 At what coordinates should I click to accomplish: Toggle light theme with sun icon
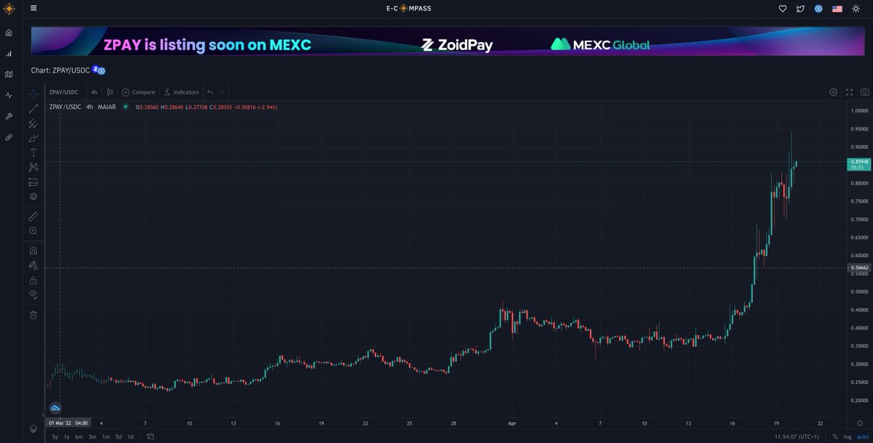pyautogui.click(x=856, y=9)
